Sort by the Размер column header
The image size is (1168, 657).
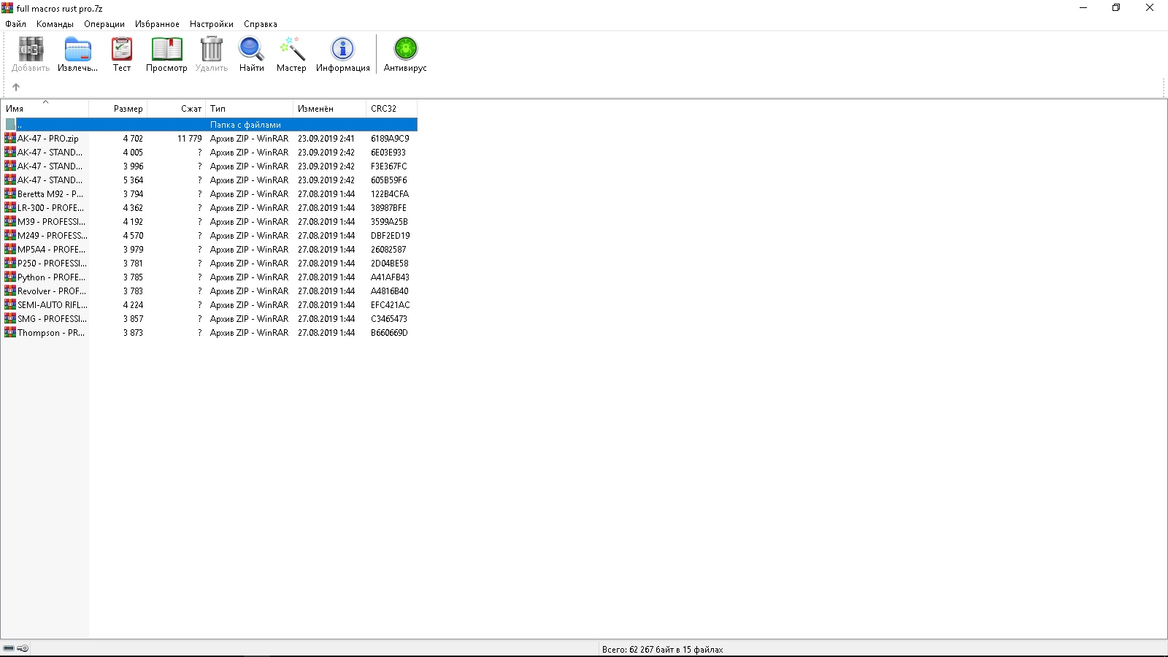tap(118, 108)
